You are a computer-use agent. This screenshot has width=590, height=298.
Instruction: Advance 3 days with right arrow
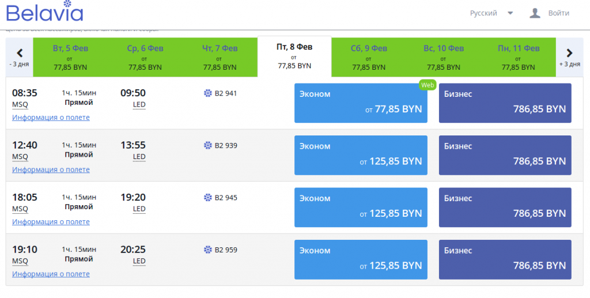tap(569, 56)
